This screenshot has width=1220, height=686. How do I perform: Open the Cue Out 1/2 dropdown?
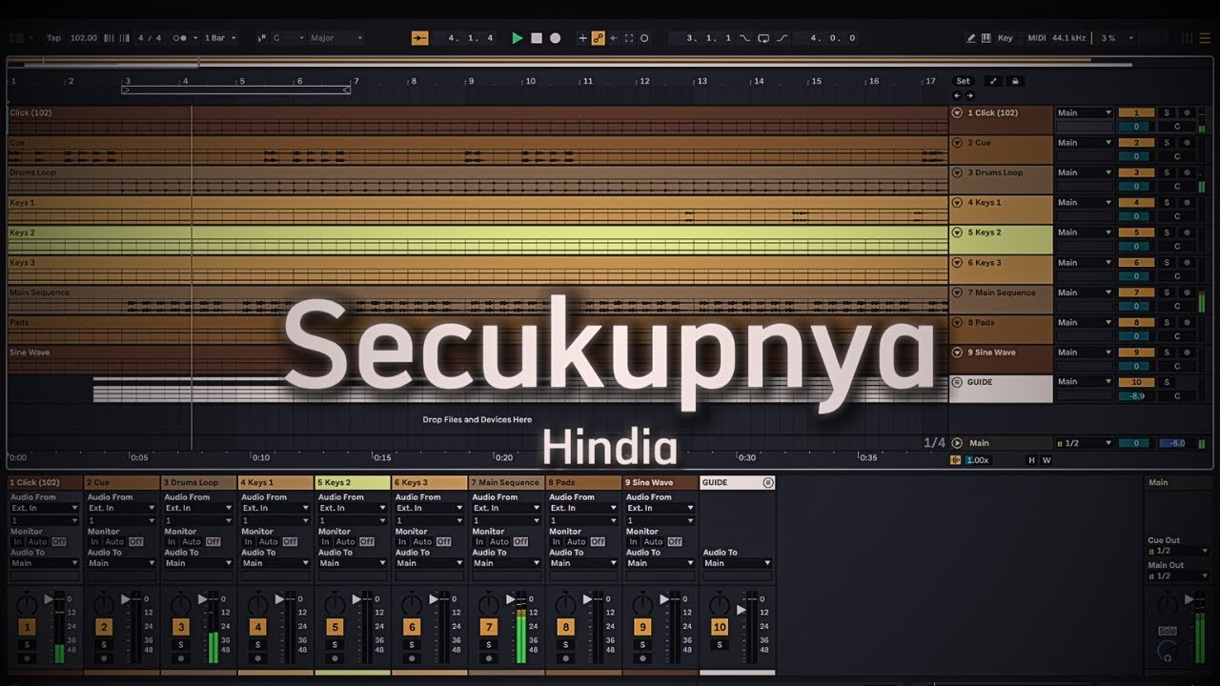click(x=1179, y=552)
